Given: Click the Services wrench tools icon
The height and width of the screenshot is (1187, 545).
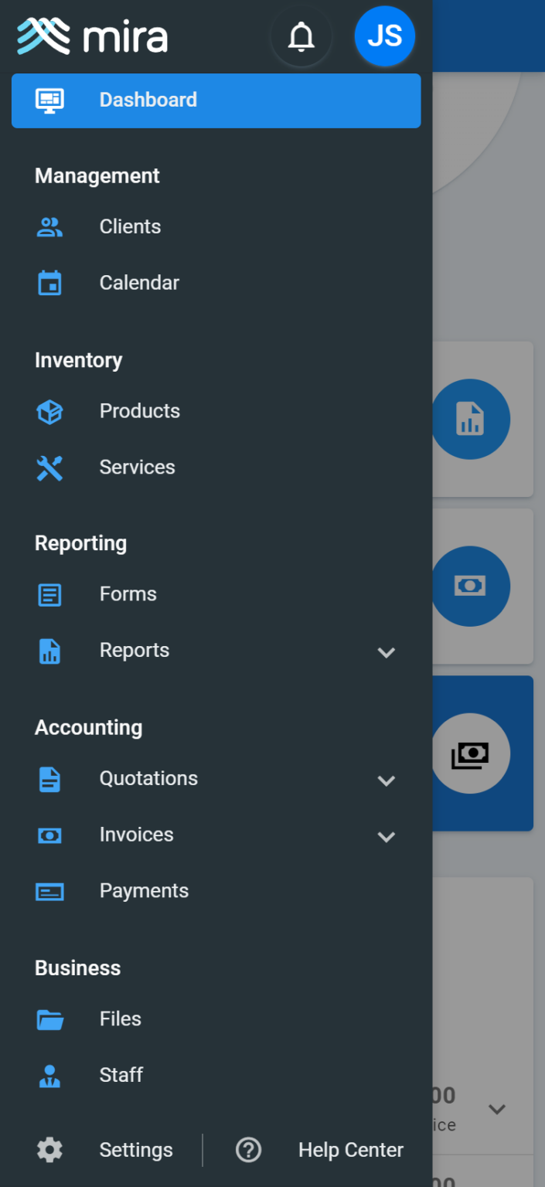Looking at the screenshot, I should (x=49, y=468).
